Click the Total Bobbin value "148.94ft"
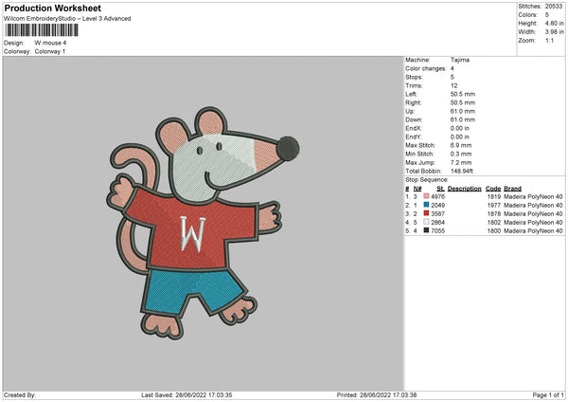Viewport: 568px width, 402px height. [x=462, y=172]
